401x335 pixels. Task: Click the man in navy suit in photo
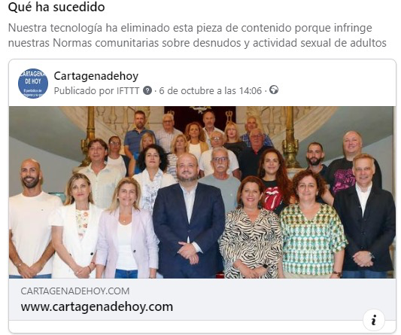click(x=189, y=220)
